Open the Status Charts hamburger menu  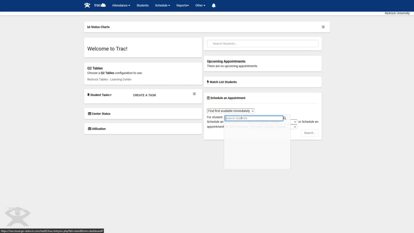tap(323, 27)
